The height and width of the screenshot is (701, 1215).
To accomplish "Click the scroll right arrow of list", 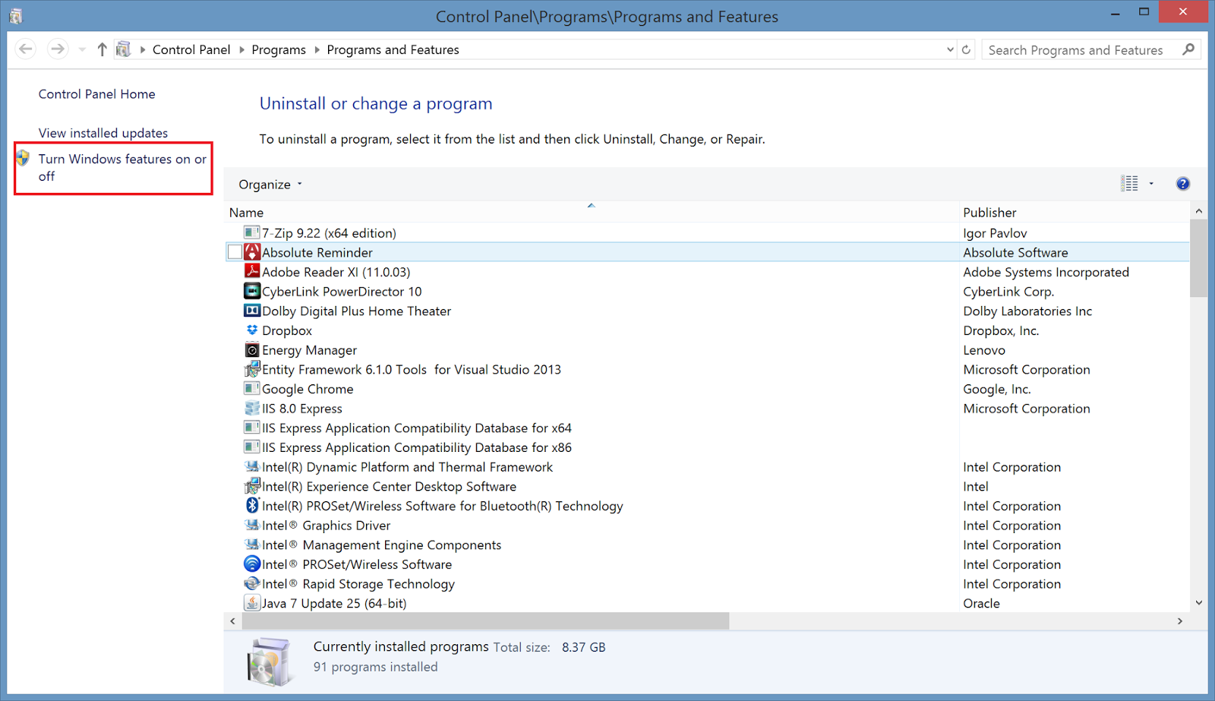I will point(1180,621).
